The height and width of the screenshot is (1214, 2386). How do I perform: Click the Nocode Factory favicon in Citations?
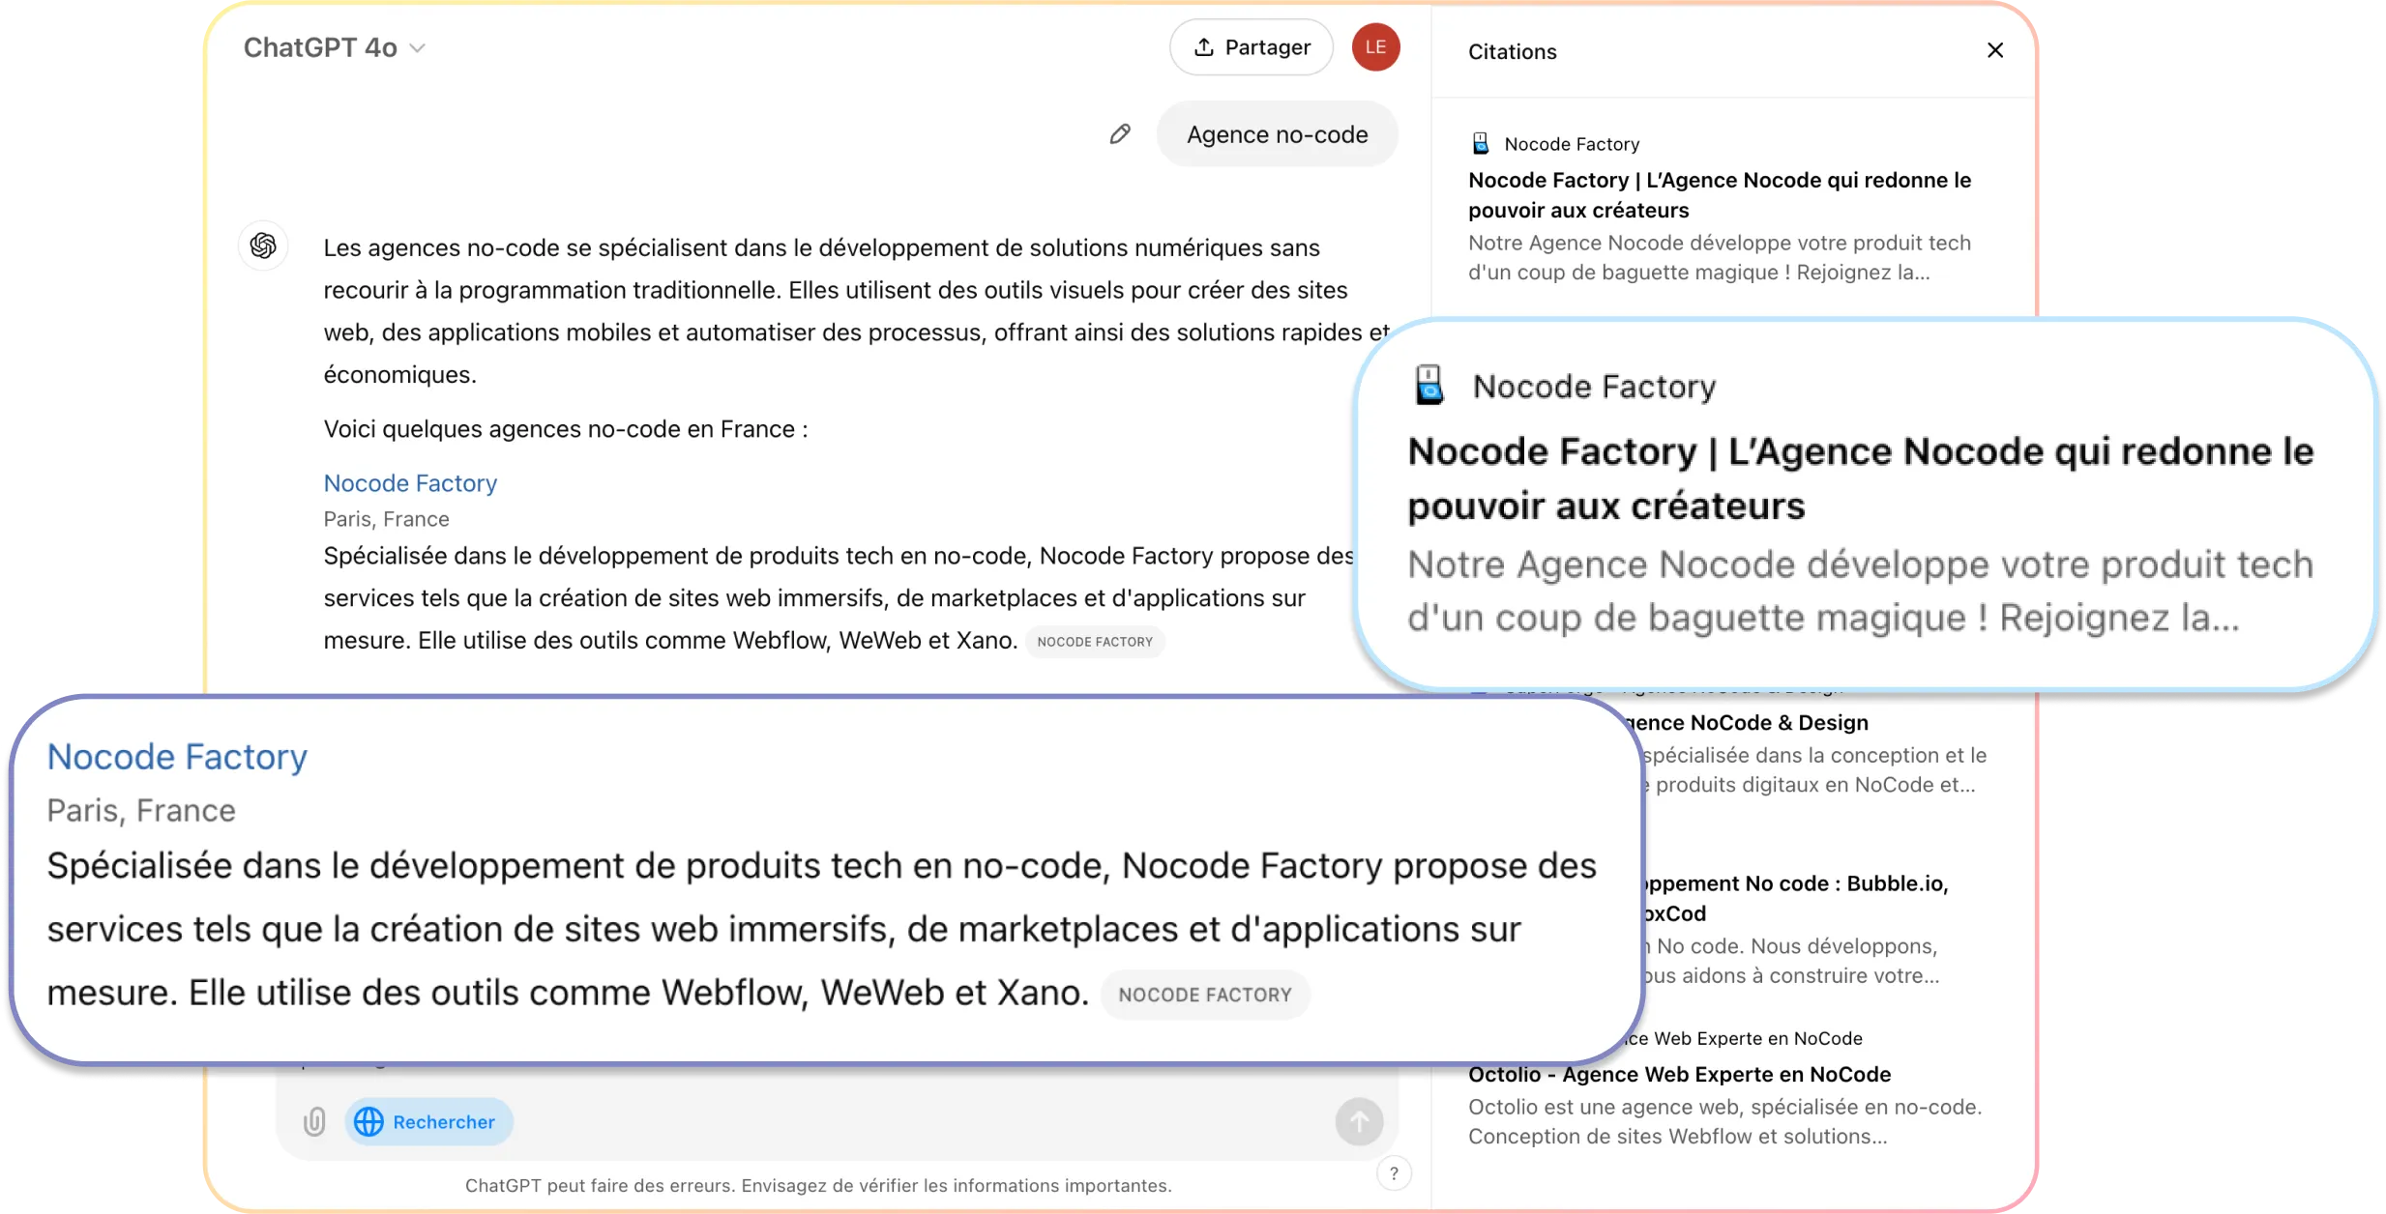[x=1480, y=144]
